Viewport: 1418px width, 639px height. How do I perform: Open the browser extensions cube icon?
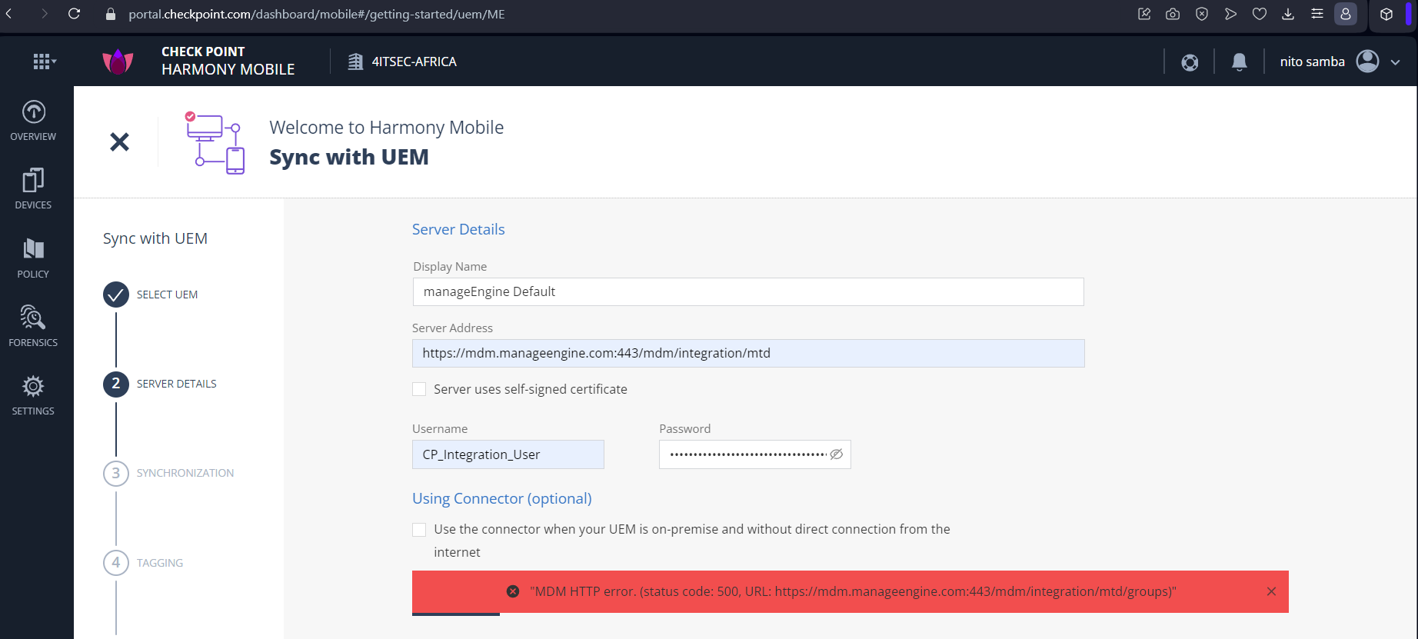click(1386, 14)
